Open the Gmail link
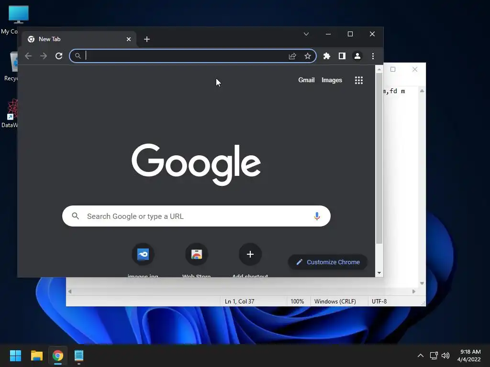490x367 pixels. click(306, 80)
